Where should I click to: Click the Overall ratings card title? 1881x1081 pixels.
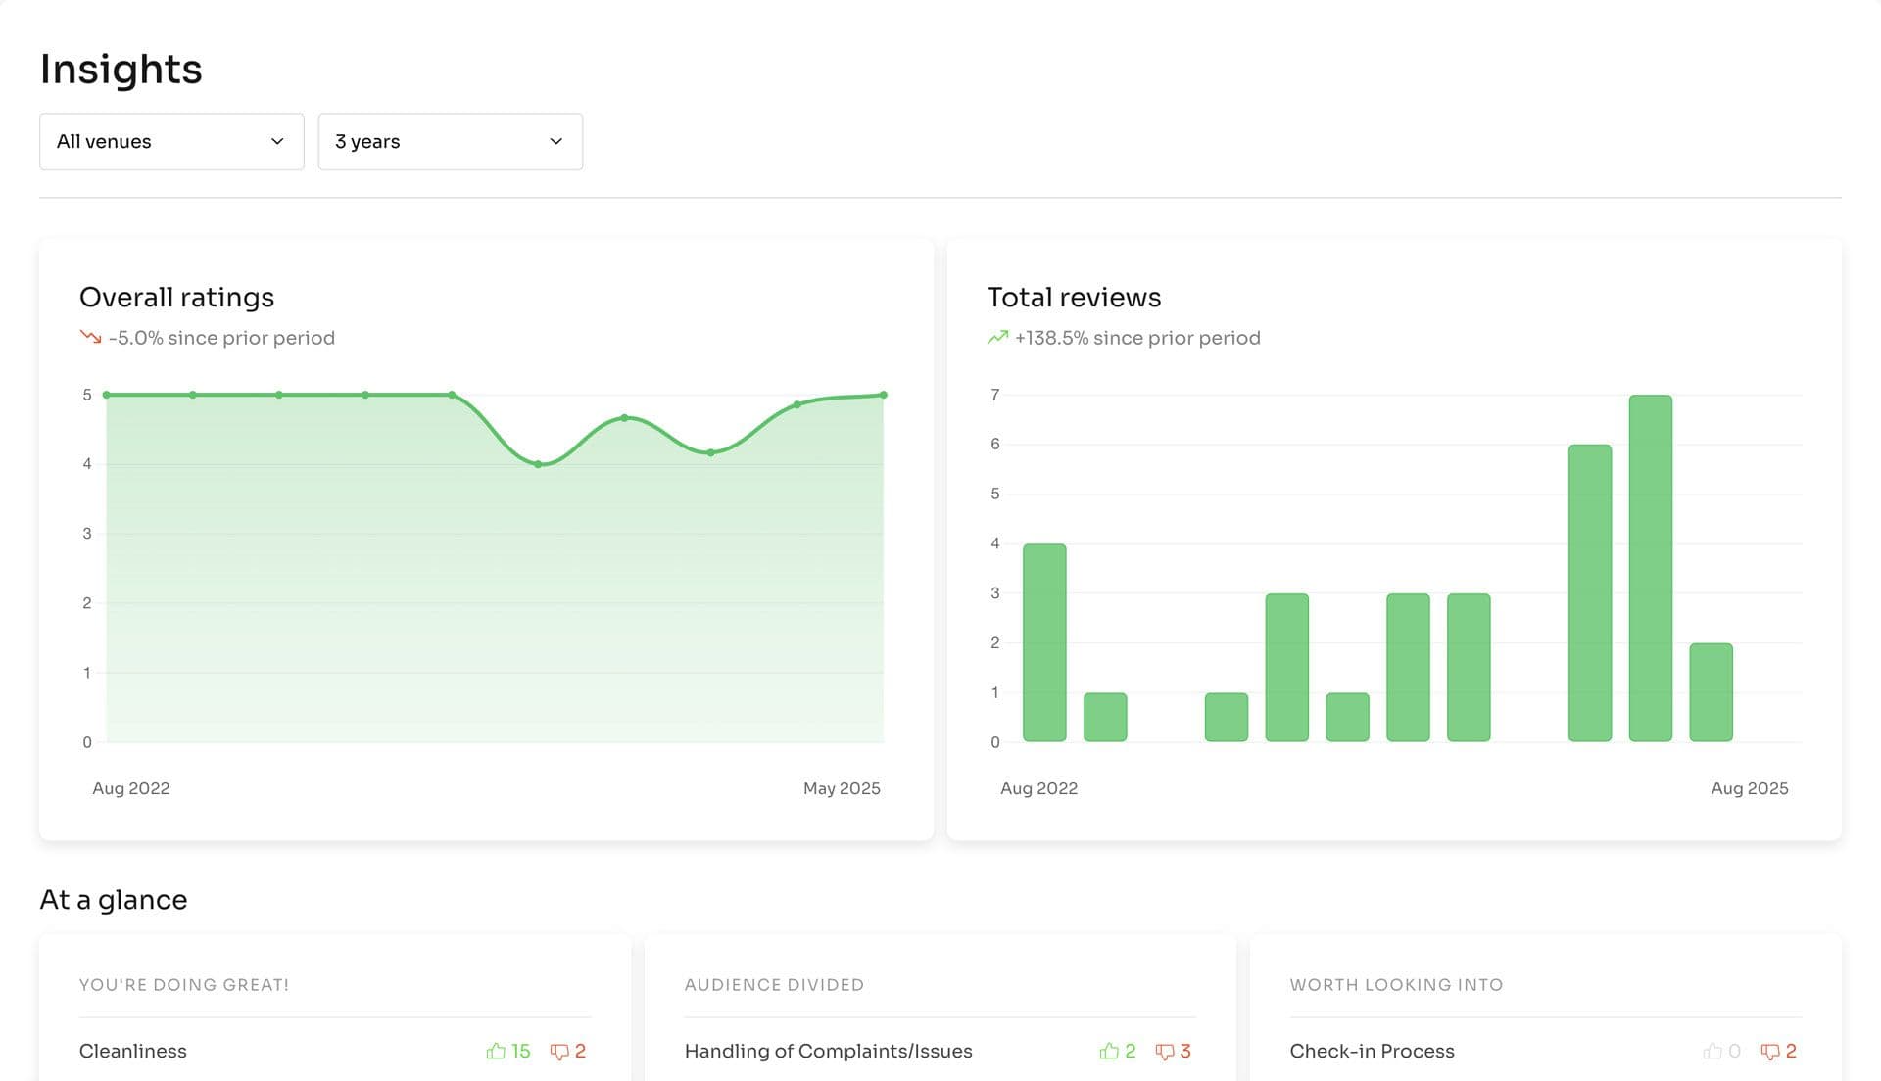point(176,297)
